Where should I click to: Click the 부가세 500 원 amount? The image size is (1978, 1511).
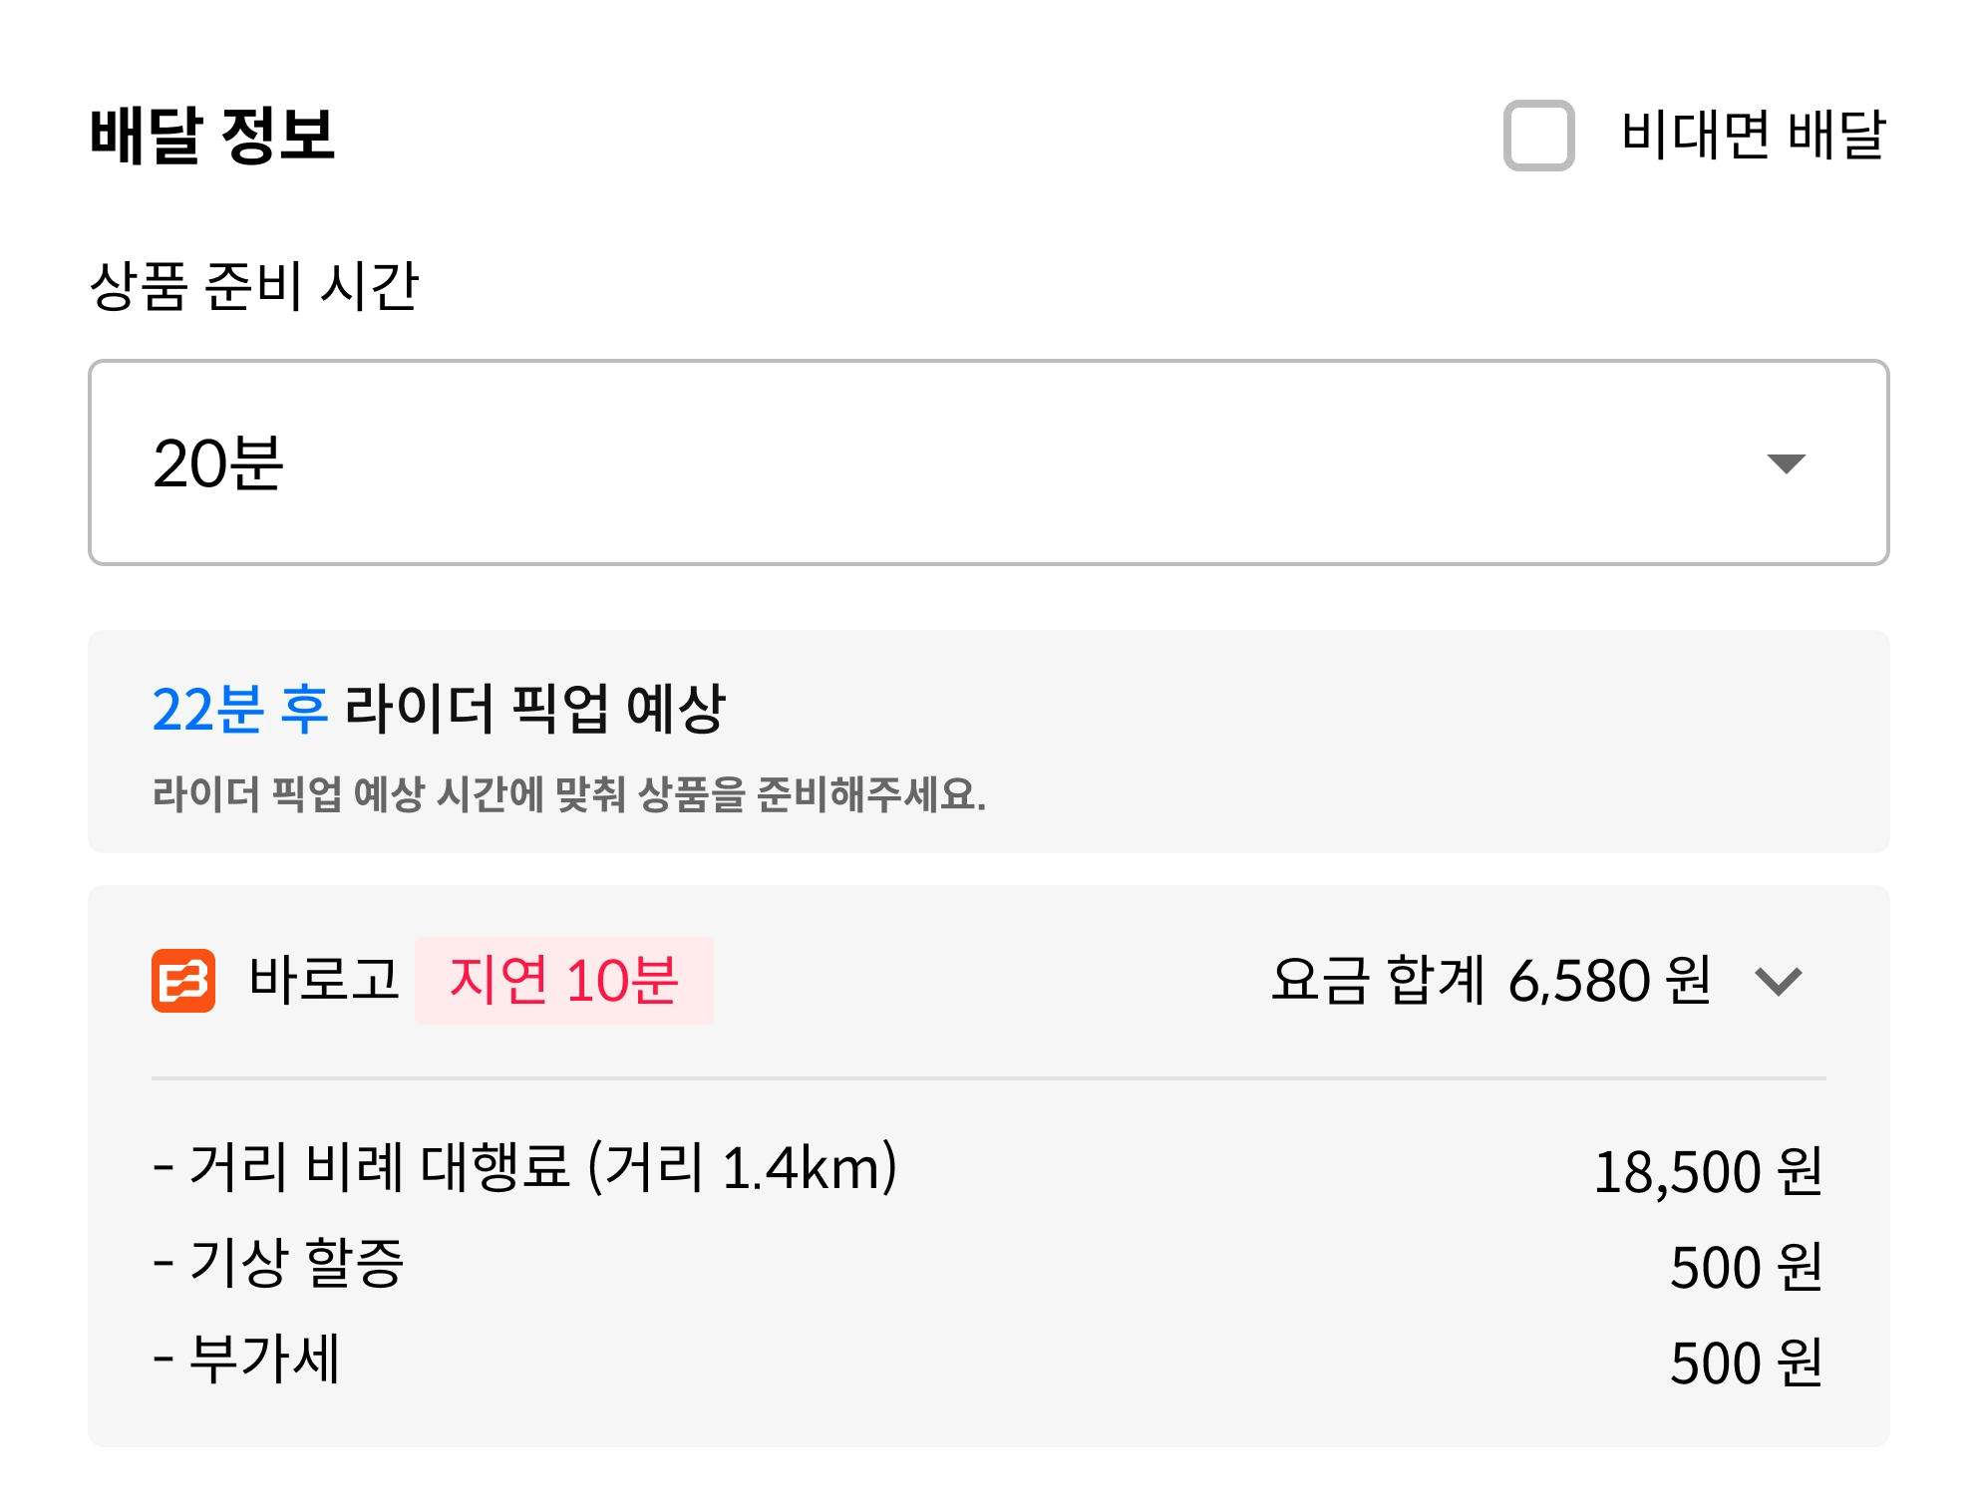coord(1746,1362)
